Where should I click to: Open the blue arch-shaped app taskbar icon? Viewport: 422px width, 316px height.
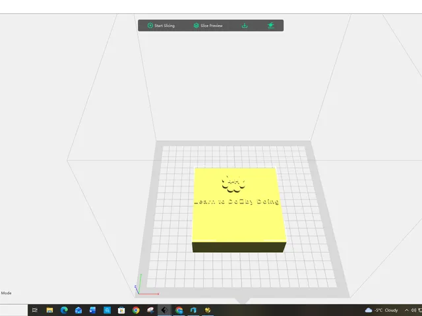pos(193,310)
